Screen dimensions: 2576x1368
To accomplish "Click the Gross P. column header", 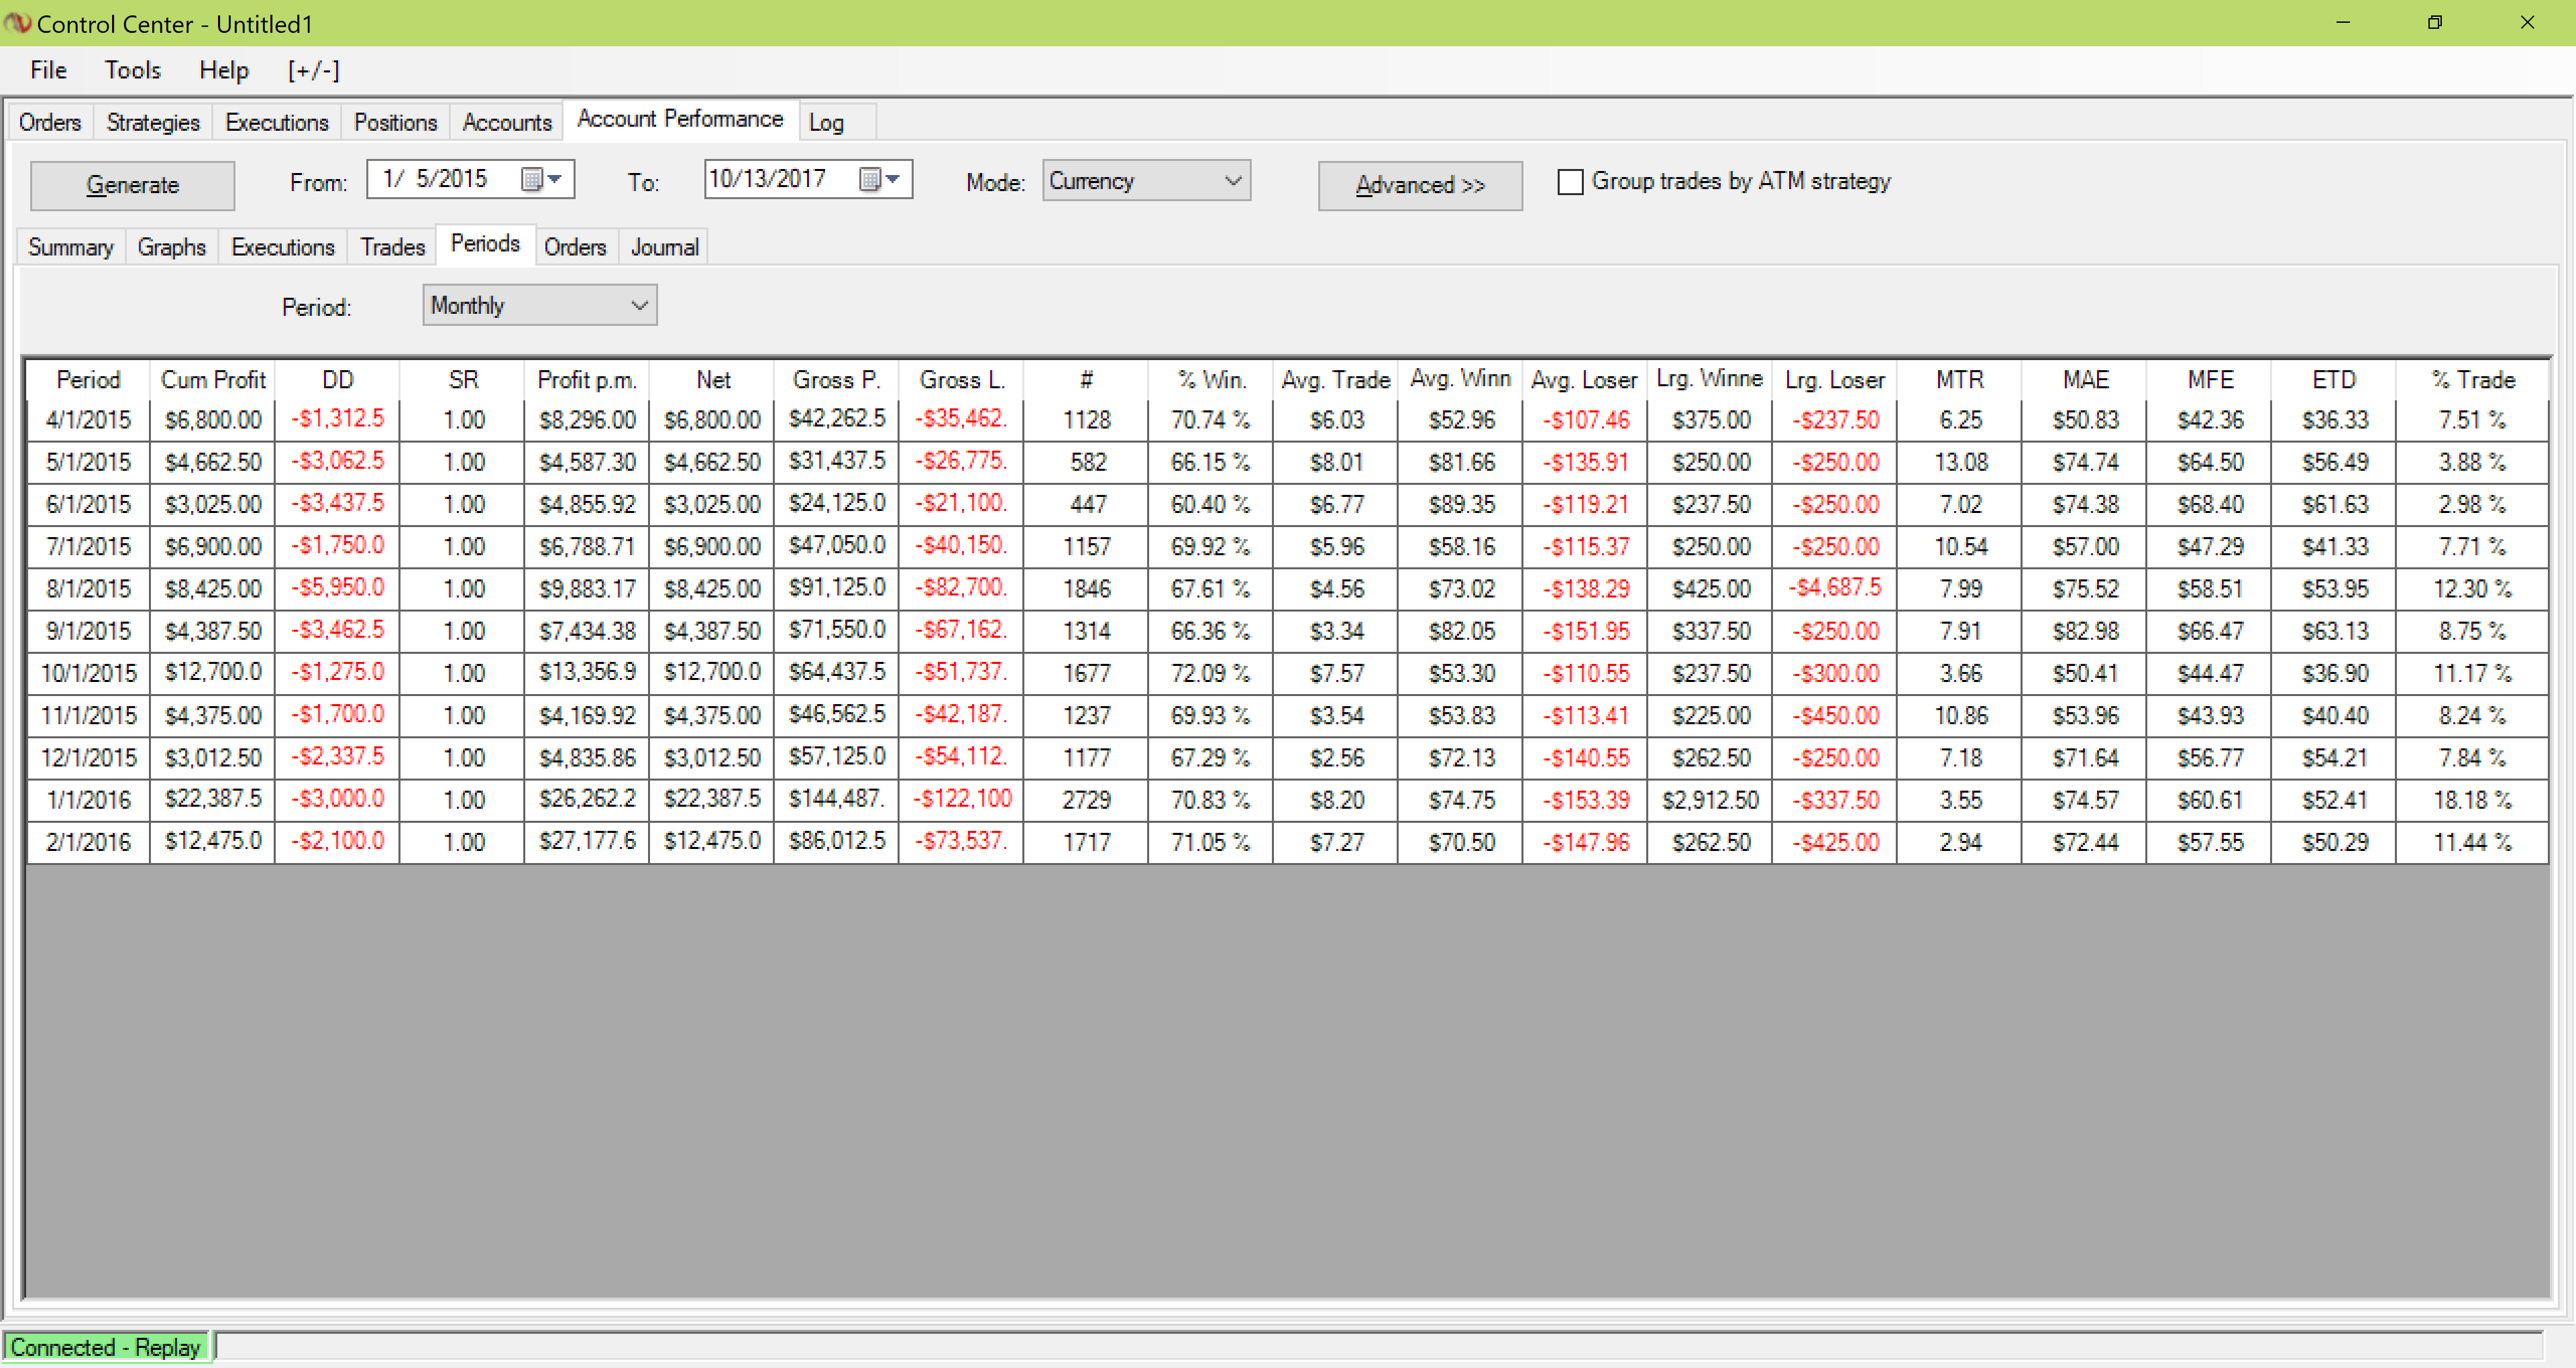I will 837,380.
